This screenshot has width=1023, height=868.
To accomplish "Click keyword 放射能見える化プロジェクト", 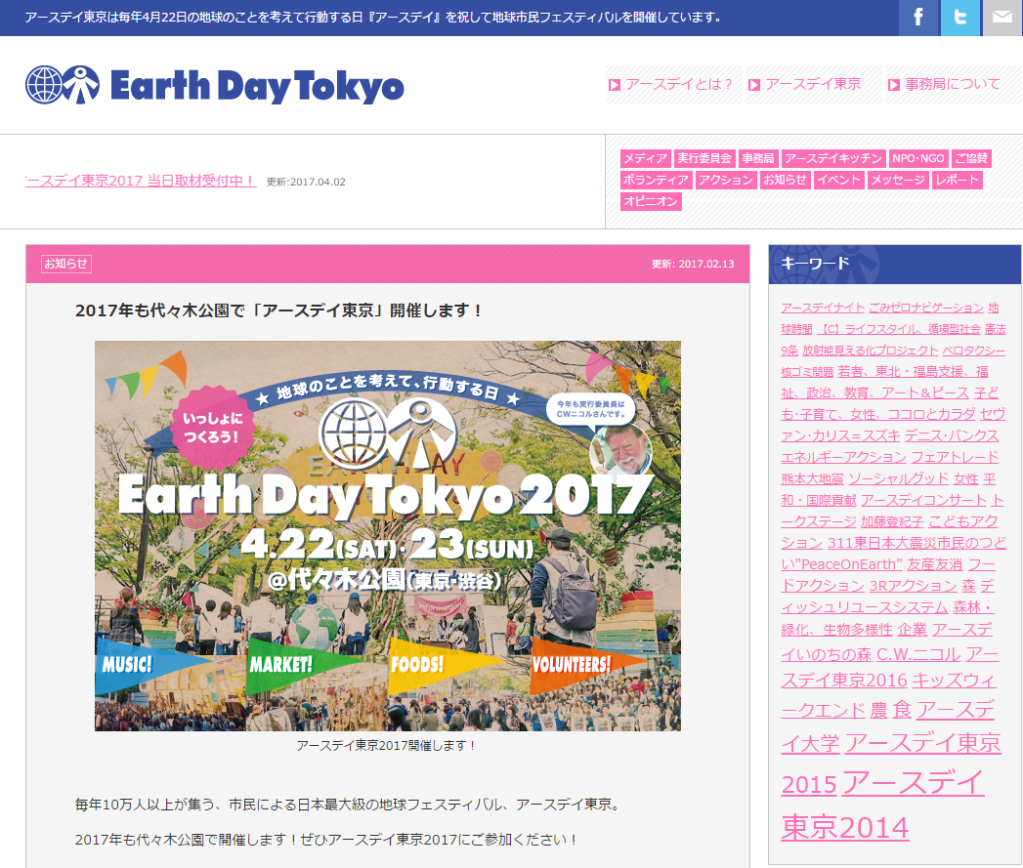I will tap(871, 351).
